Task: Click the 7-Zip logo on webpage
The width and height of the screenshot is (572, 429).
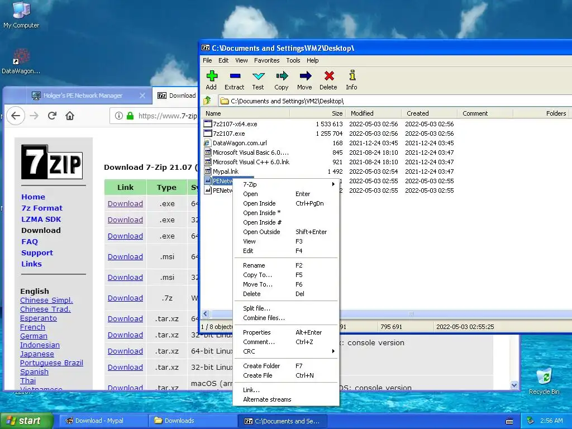Action: coord(52,162)
